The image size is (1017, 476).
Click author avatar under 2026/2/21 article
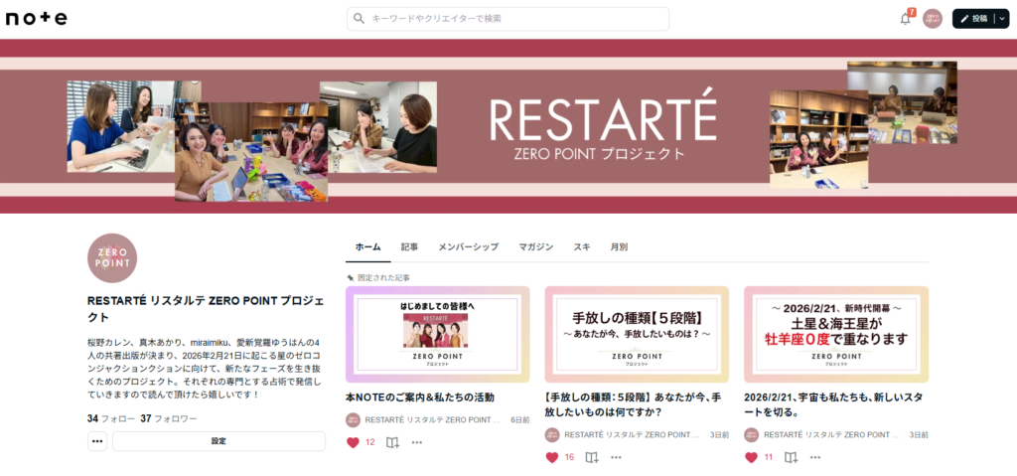click(x=751, y=435)
